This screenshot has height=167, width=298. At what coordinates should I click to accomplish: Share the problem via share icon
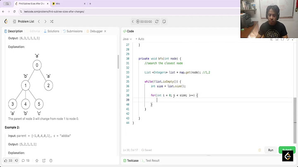44,160
